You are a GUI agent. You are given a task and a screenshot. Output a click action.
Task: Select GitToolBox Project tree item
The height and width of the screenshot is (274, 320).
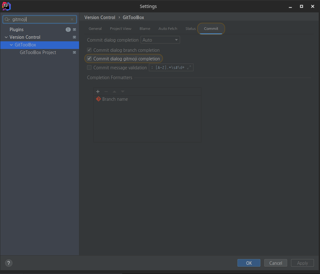coord(38,52)
